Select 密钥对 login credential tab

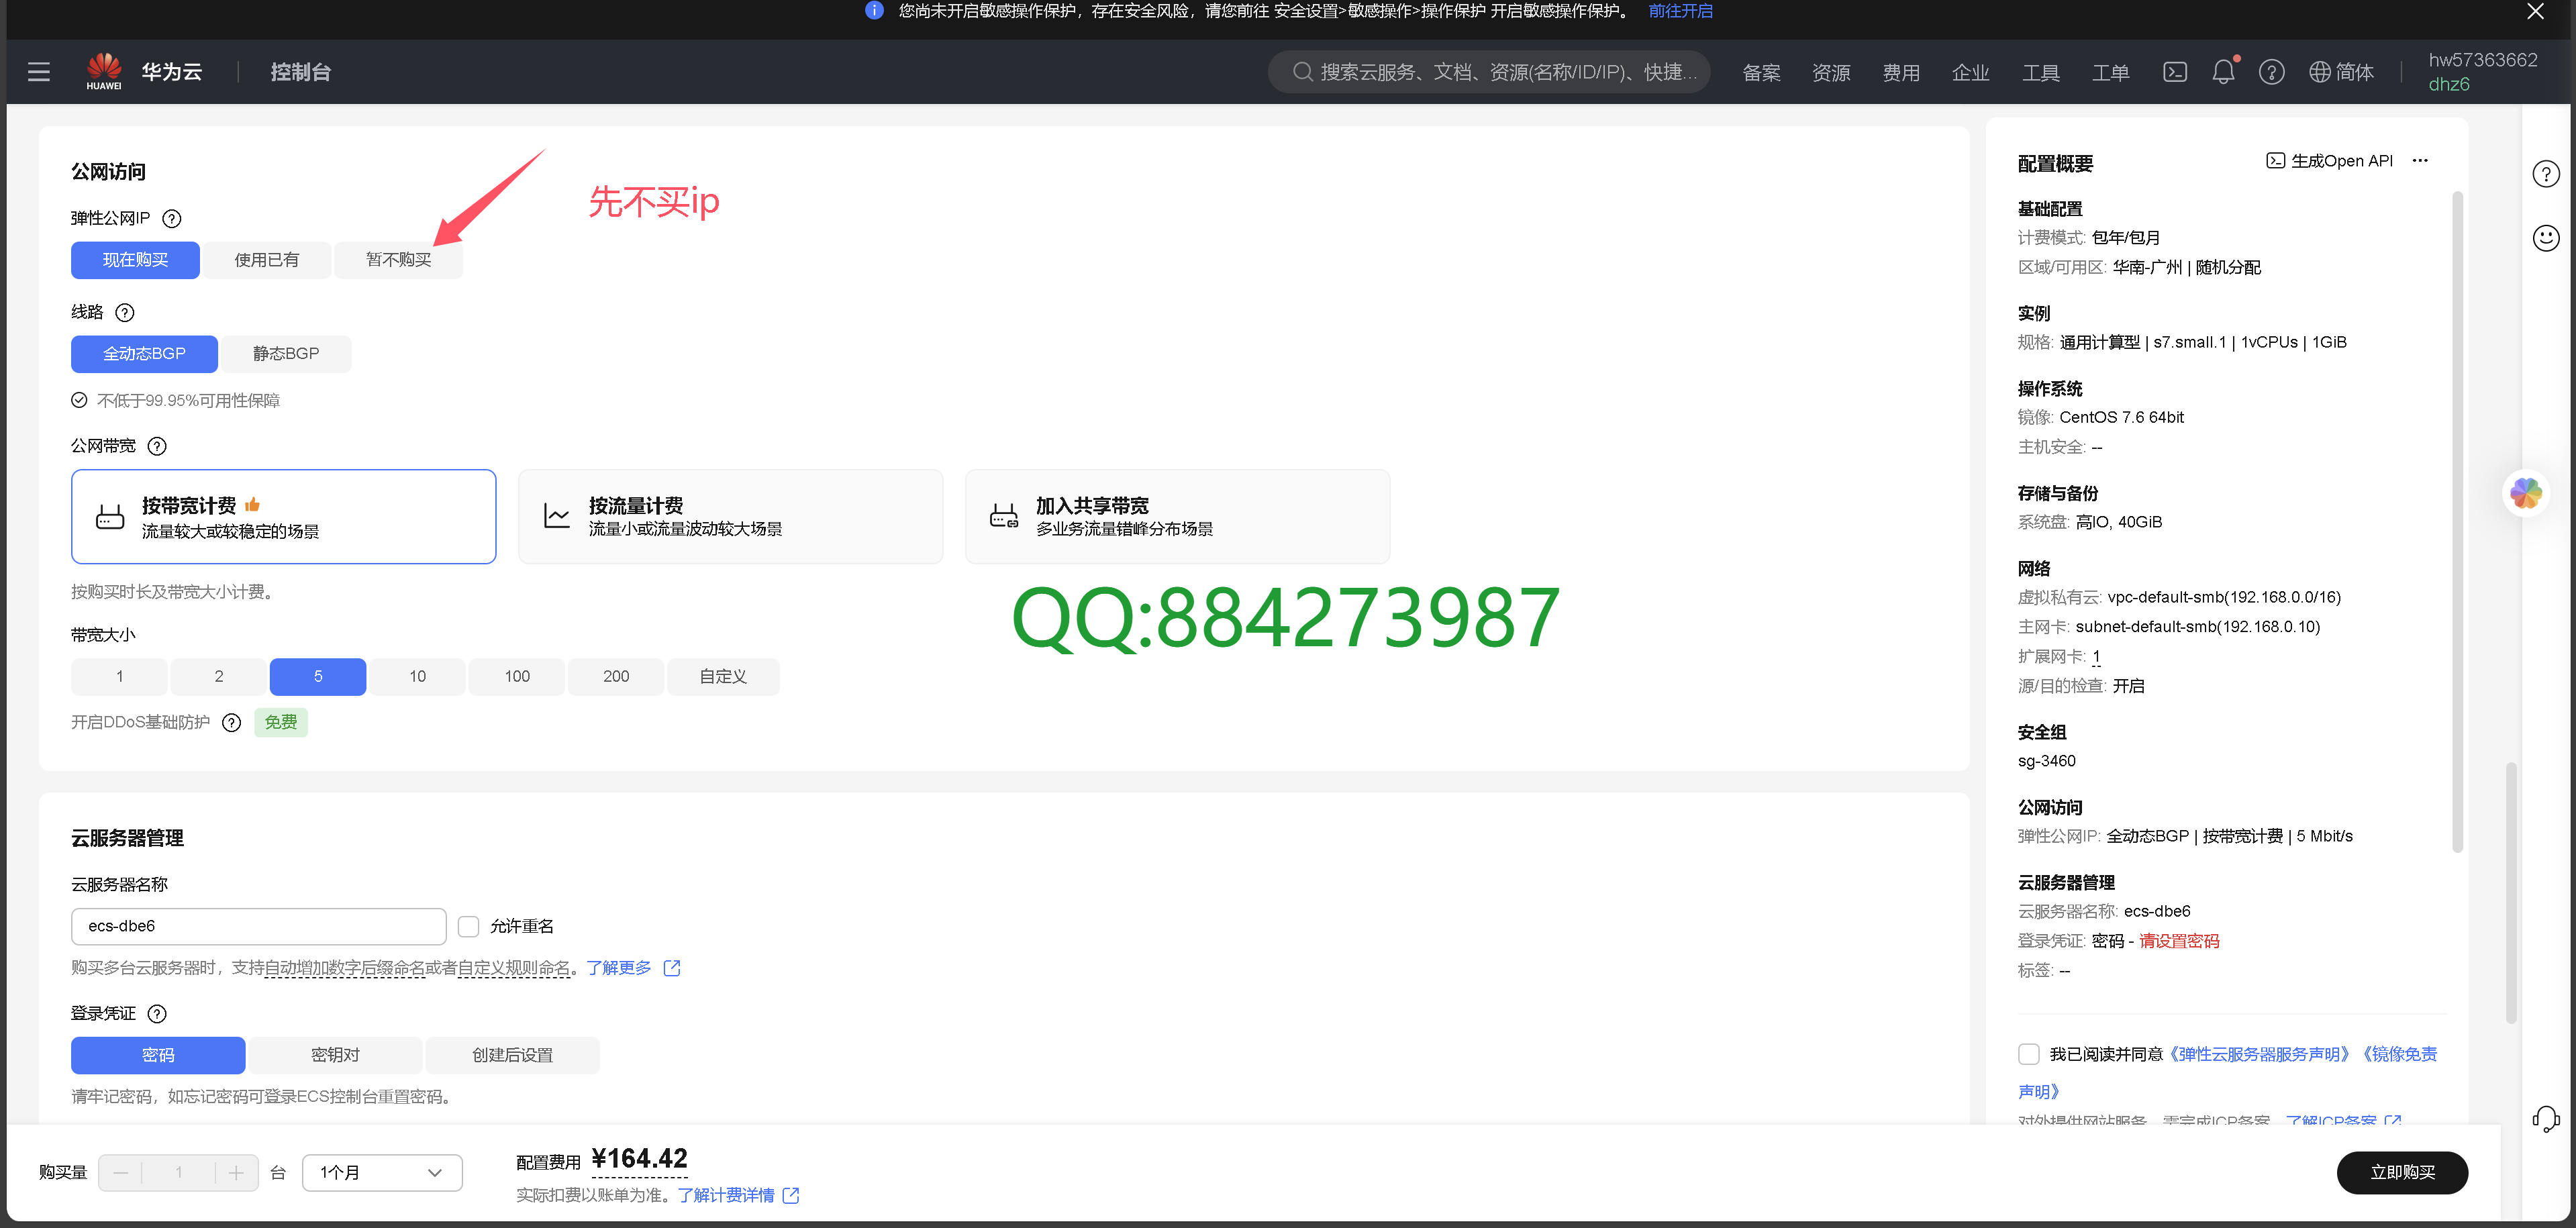tap(335, 1055)
